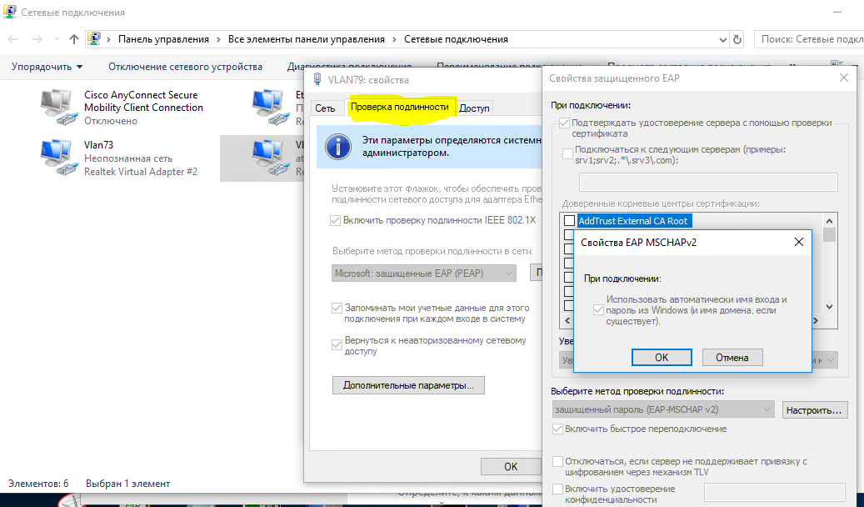
Task: Click the Настроить... button
Action: (x=814, y=410)
